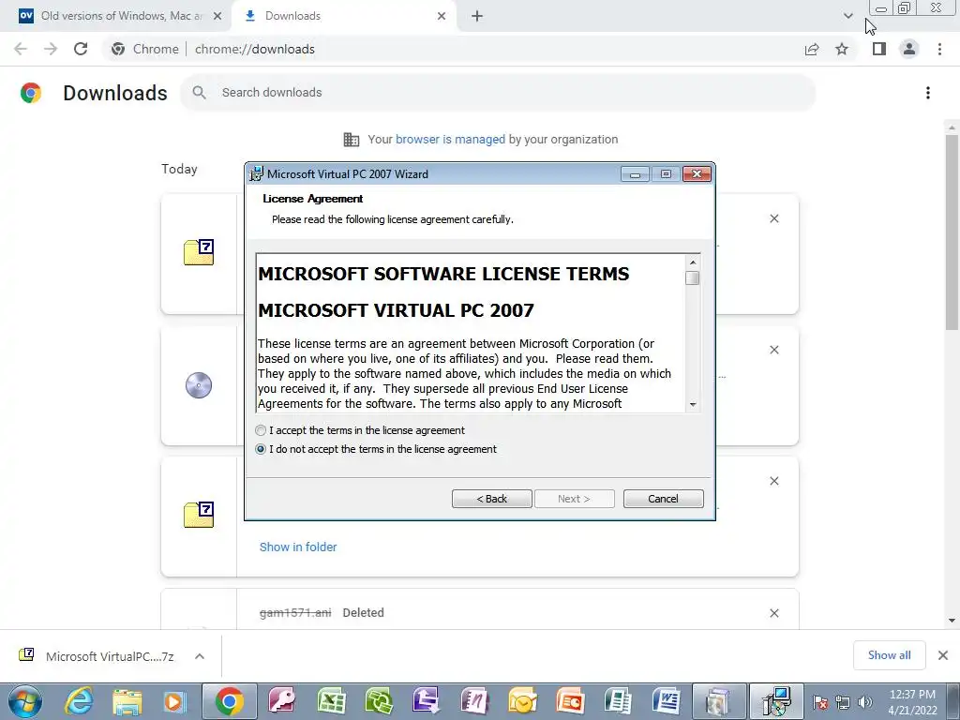Click the Virtual PC installer taskbar icon
This screenshot has height=720, width=960.
pyautogui.click(x=776, y=701)
